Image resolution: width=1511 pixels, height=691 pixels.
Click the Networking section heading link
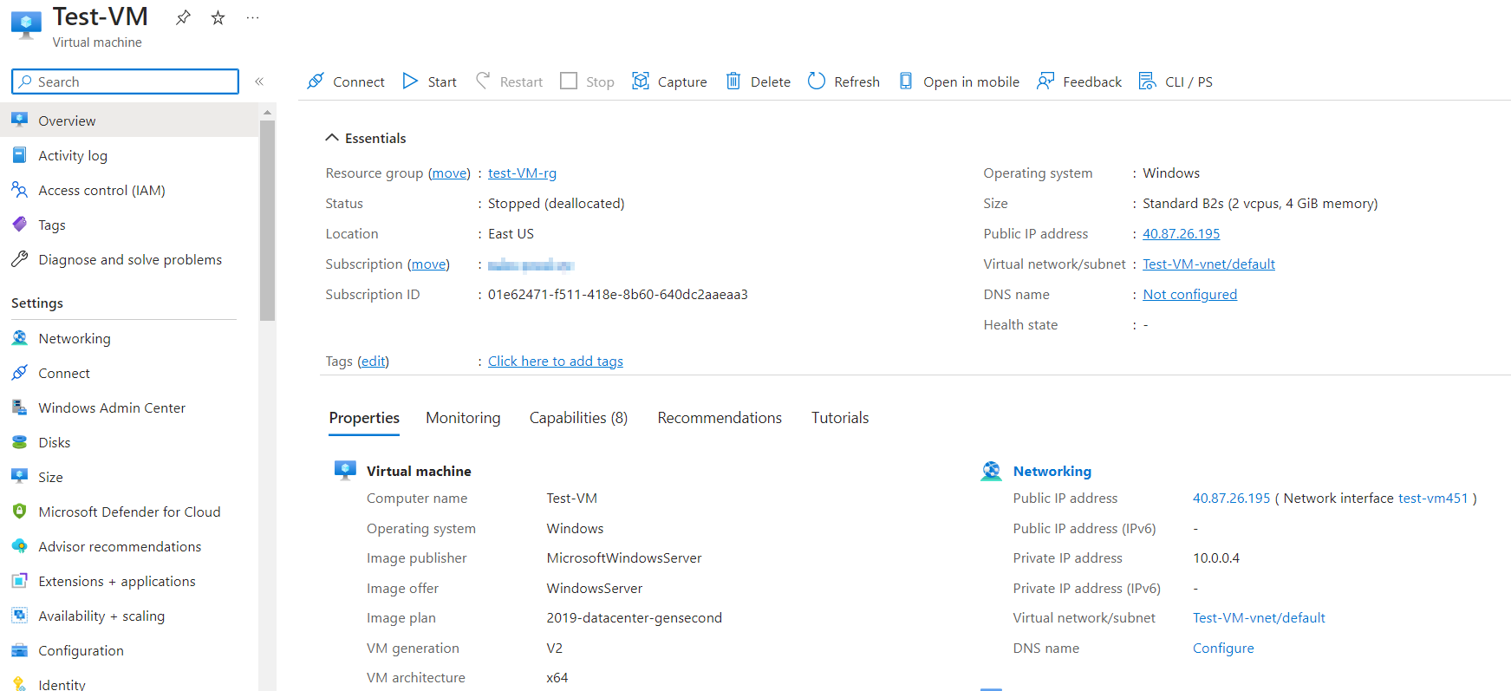coord(1052,472)
